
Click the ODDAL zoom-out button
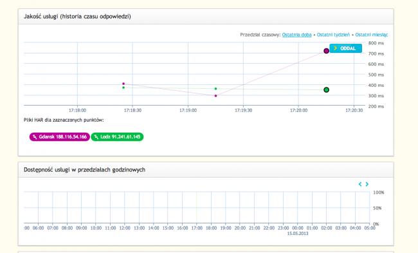345,48
